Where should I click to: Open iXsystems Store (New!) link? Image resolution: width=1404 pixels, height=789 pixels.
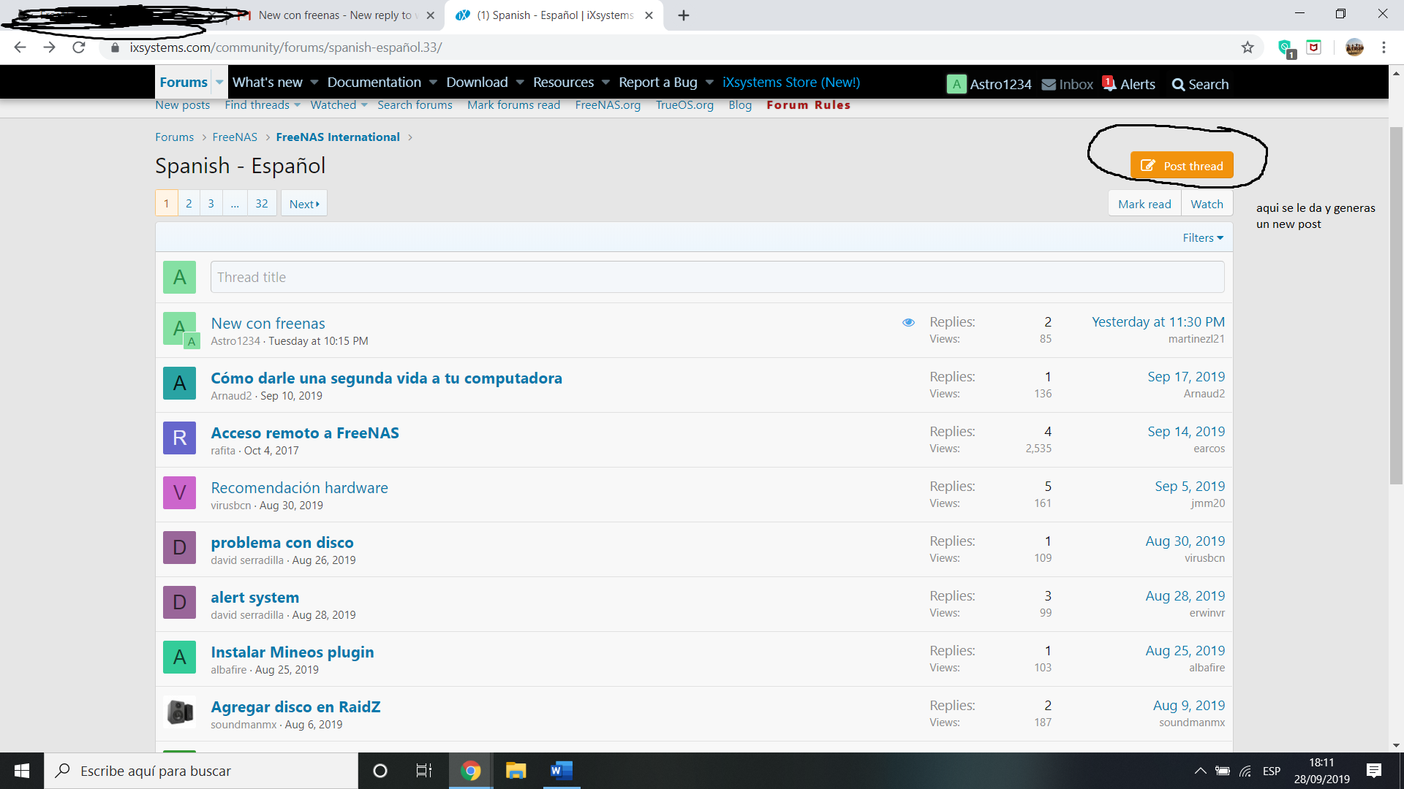coord(791,83)
